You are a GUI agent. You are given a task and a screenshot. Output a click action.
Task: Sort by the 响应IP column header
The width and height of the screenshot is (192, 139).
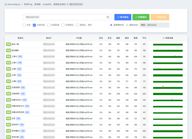[49, 38]
